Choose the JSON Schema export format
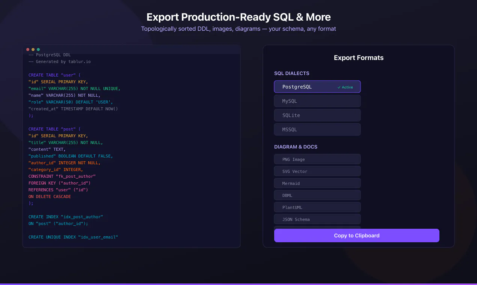This screenshot has width=477, height=285. 317,219
